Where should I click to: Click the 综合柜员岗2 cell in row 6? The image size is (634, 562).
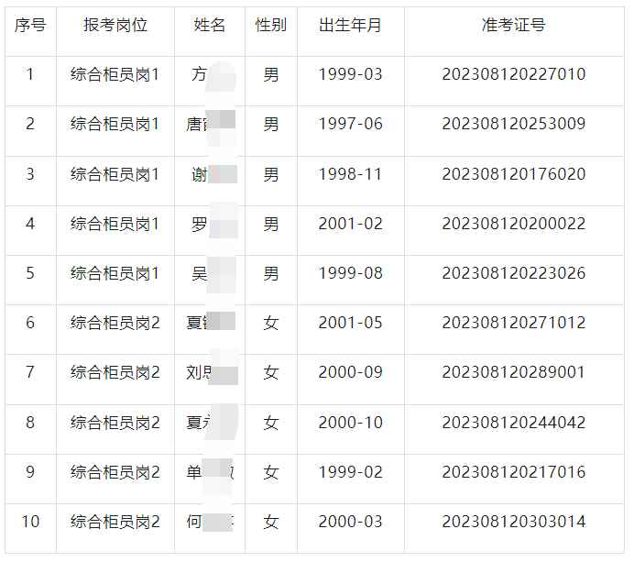point(115,323)
